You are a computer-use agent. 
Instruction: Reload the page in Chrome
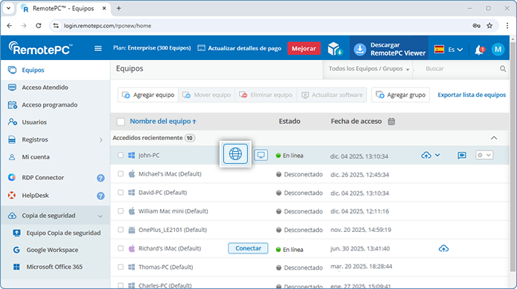click(39, 26)
